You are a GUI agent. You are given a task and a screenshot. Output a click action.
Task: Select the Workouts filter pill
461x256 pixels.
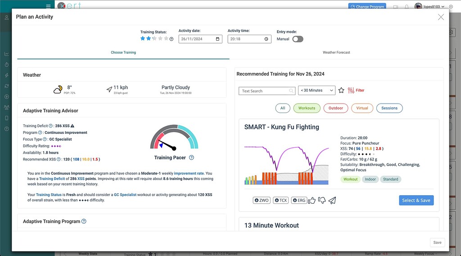point(307,108)
